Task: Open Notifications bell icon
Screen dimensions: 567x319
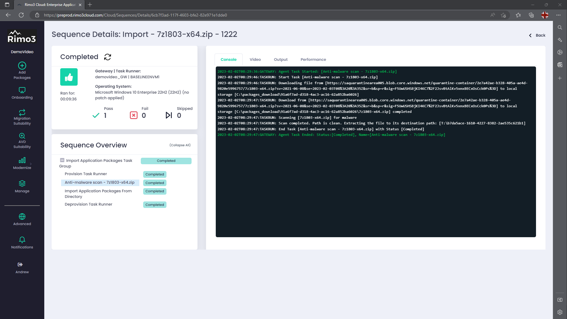Action: [x=22, y=240]
